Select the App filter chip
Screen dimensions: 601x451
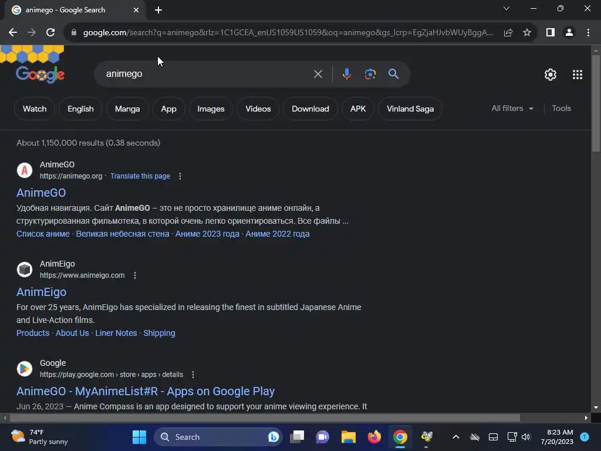click(168, 109)
